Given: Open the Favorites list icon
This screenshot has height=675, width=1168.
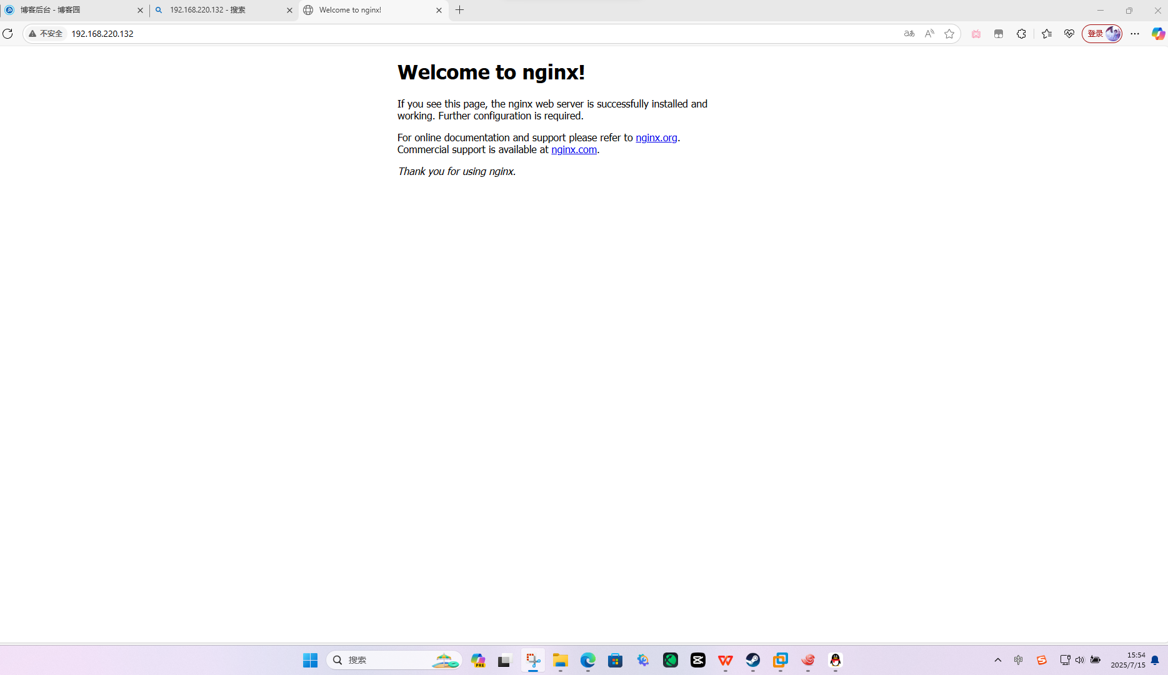Looking at the screenshot, I should coord(1047,34).
